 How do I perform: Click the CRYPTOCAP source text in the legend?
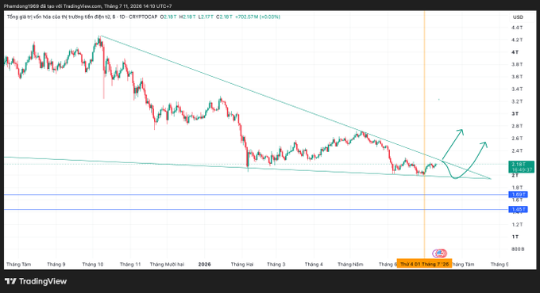143,17
